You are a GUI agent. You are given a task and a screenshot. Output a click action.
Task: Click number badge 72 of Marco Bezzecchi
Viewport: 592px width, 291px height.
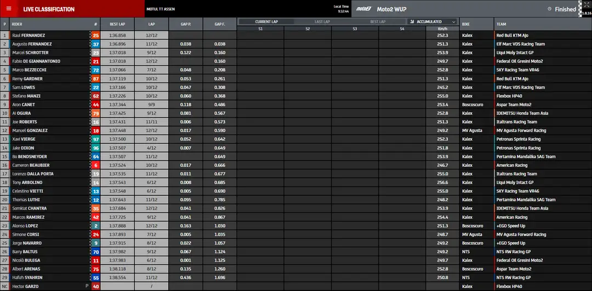tap(95, 70)
